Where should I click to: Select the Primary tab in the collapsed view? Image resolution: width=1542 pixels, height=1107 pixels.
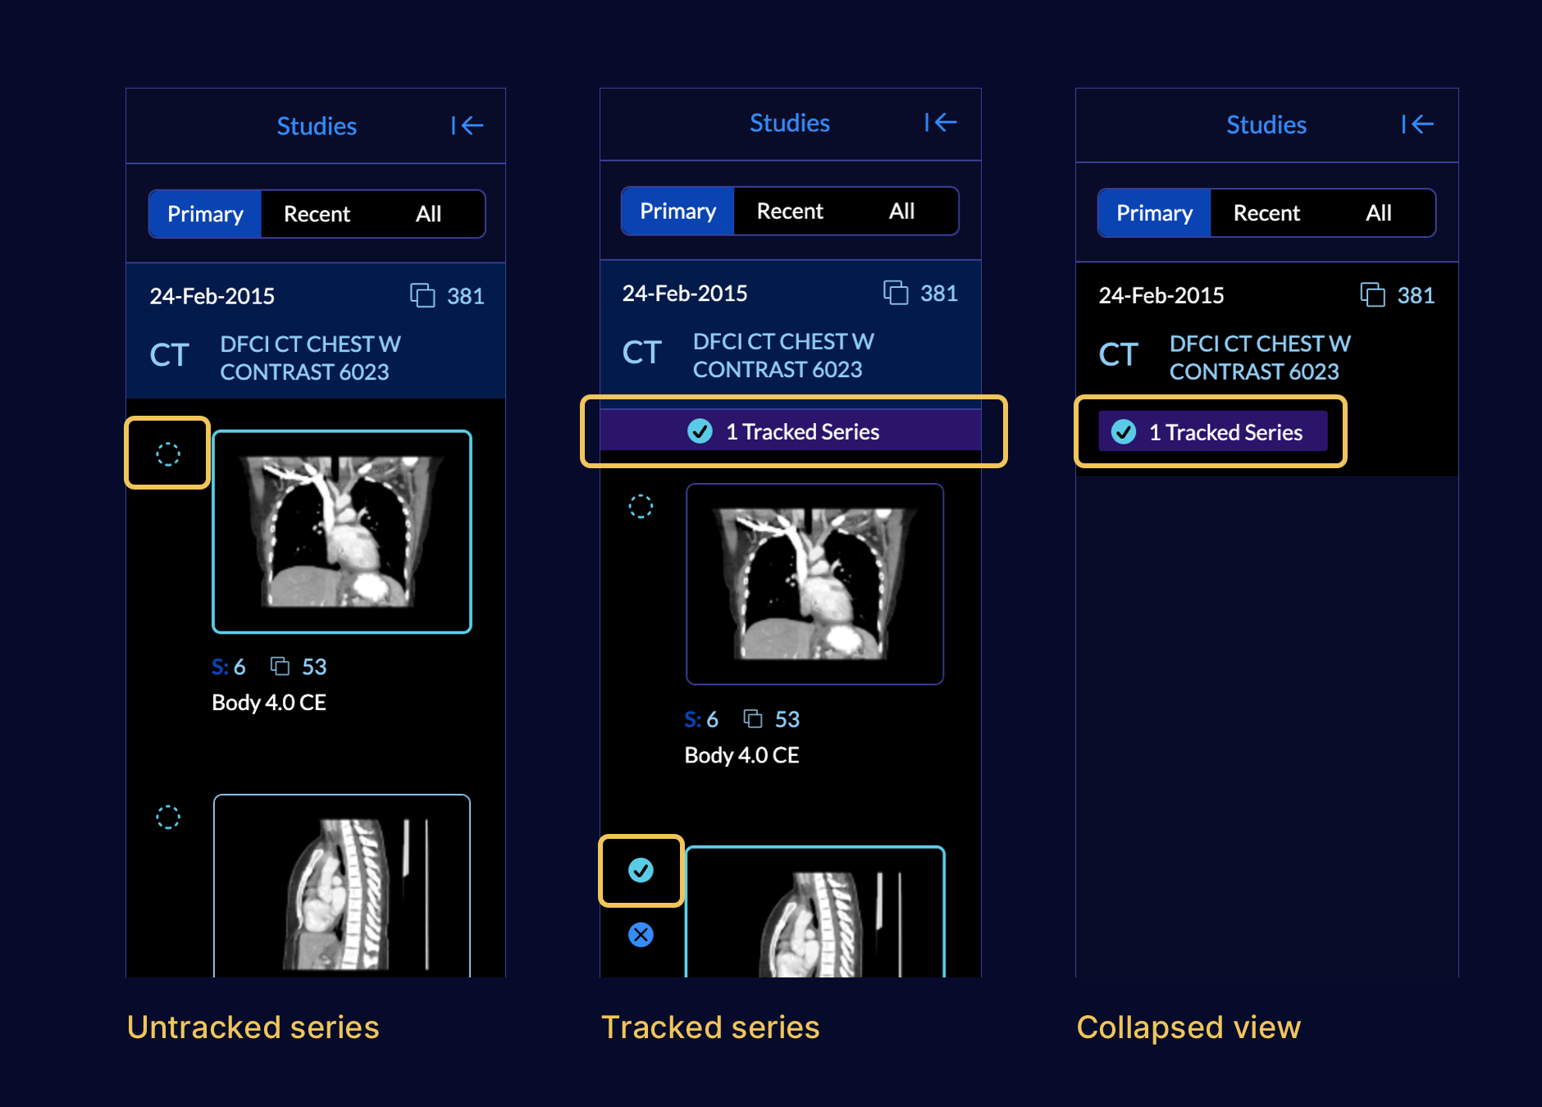tap(1152, 213)
